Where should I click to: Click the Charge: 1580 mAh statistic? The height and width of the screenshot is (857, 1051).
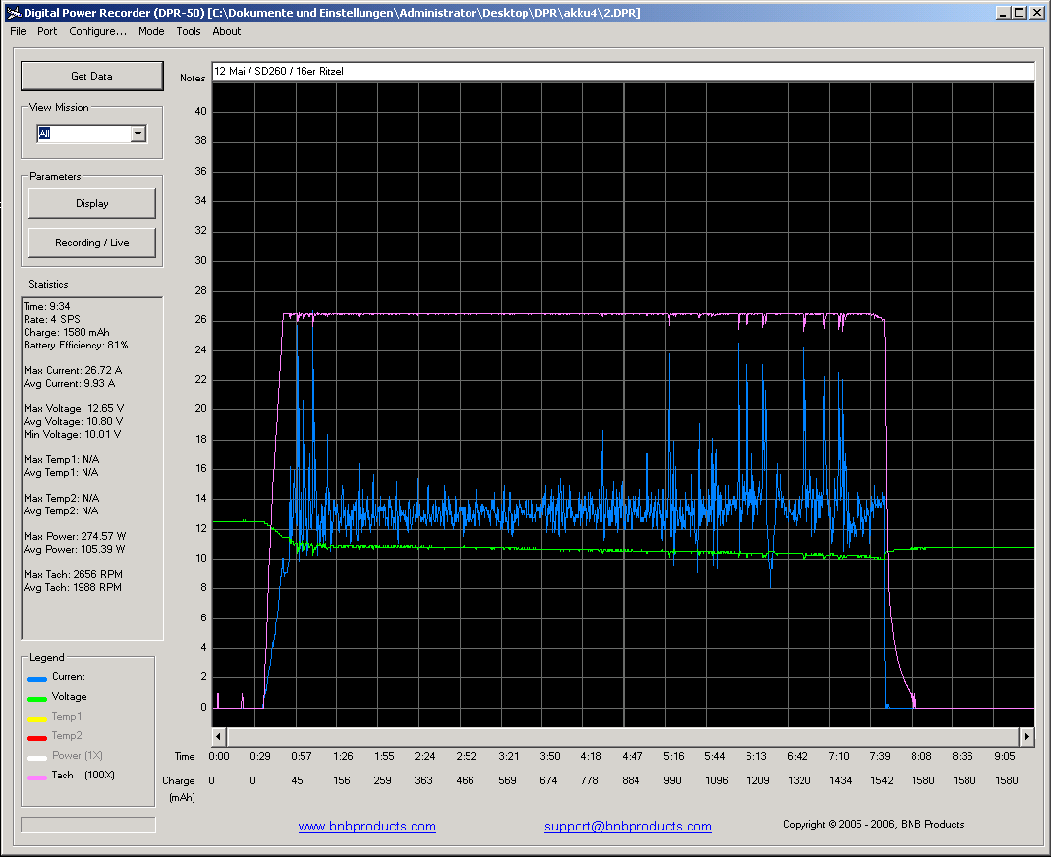(x=67, y=333)
